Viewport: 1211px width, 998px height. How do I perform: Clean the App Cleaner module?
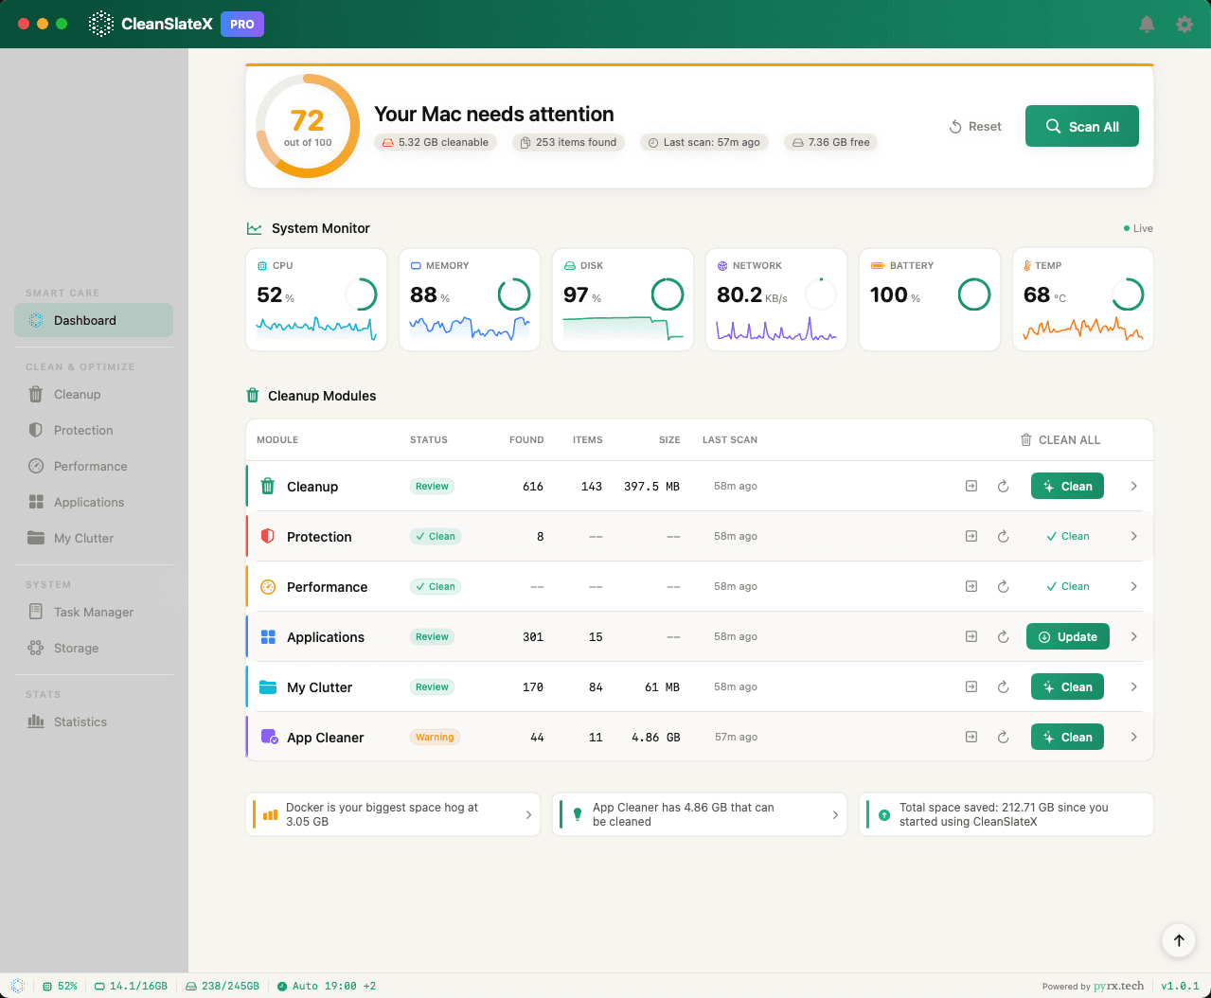pos(1067,738)
